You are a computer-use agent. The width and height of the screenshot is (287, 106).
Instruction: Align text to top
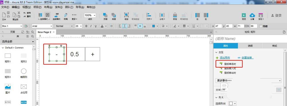pos(135,26)
